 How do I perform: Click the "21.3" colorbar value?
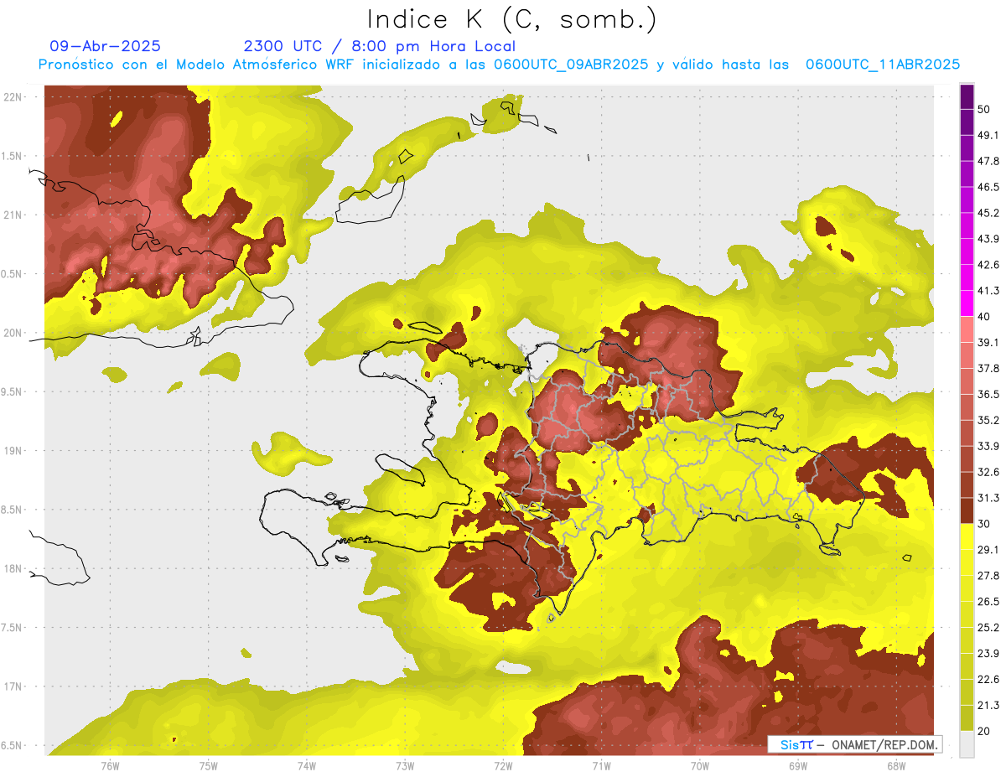click(988, 705)
